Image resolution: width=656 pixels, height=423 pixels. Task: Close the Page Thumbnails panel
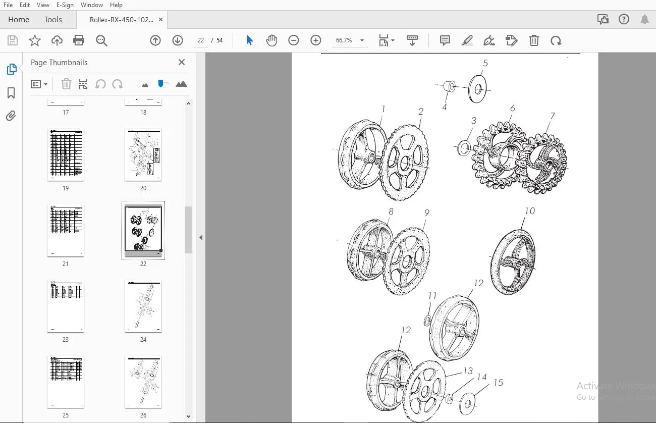(182, 62)
